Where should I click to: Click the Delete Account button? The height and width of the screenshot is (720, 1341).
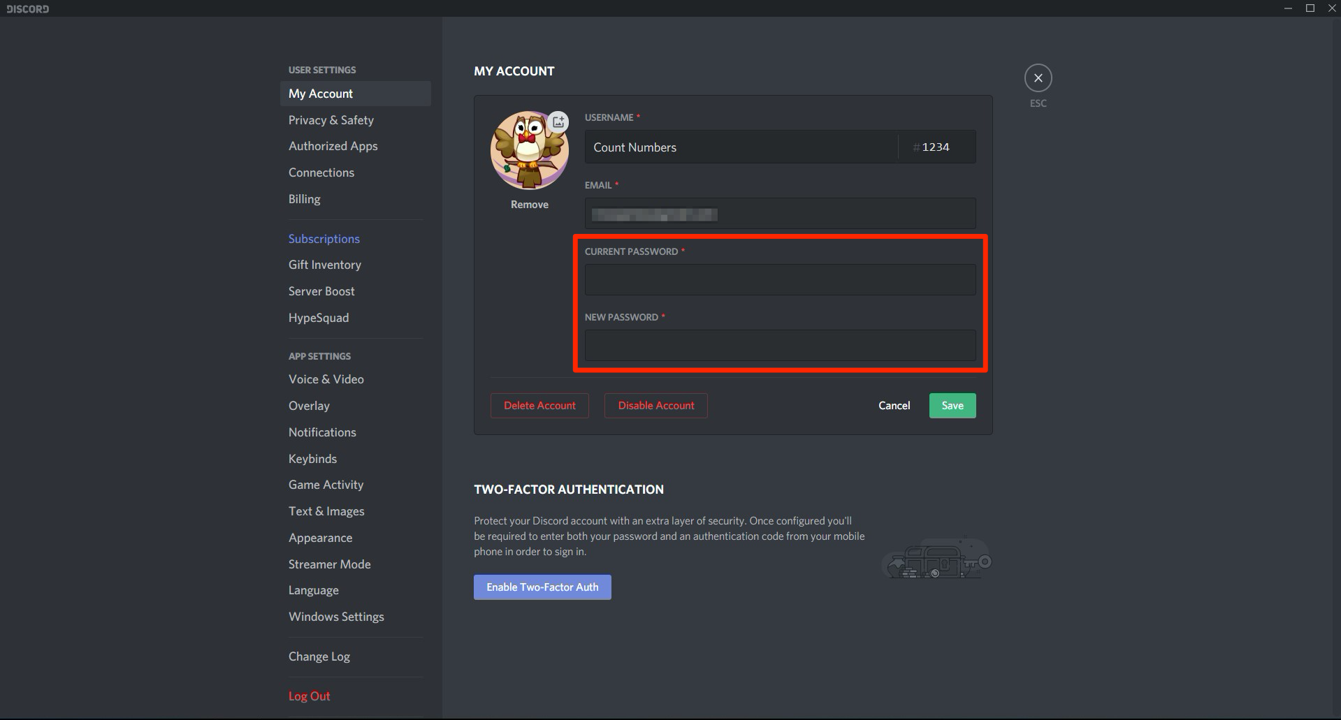point(539,406)
